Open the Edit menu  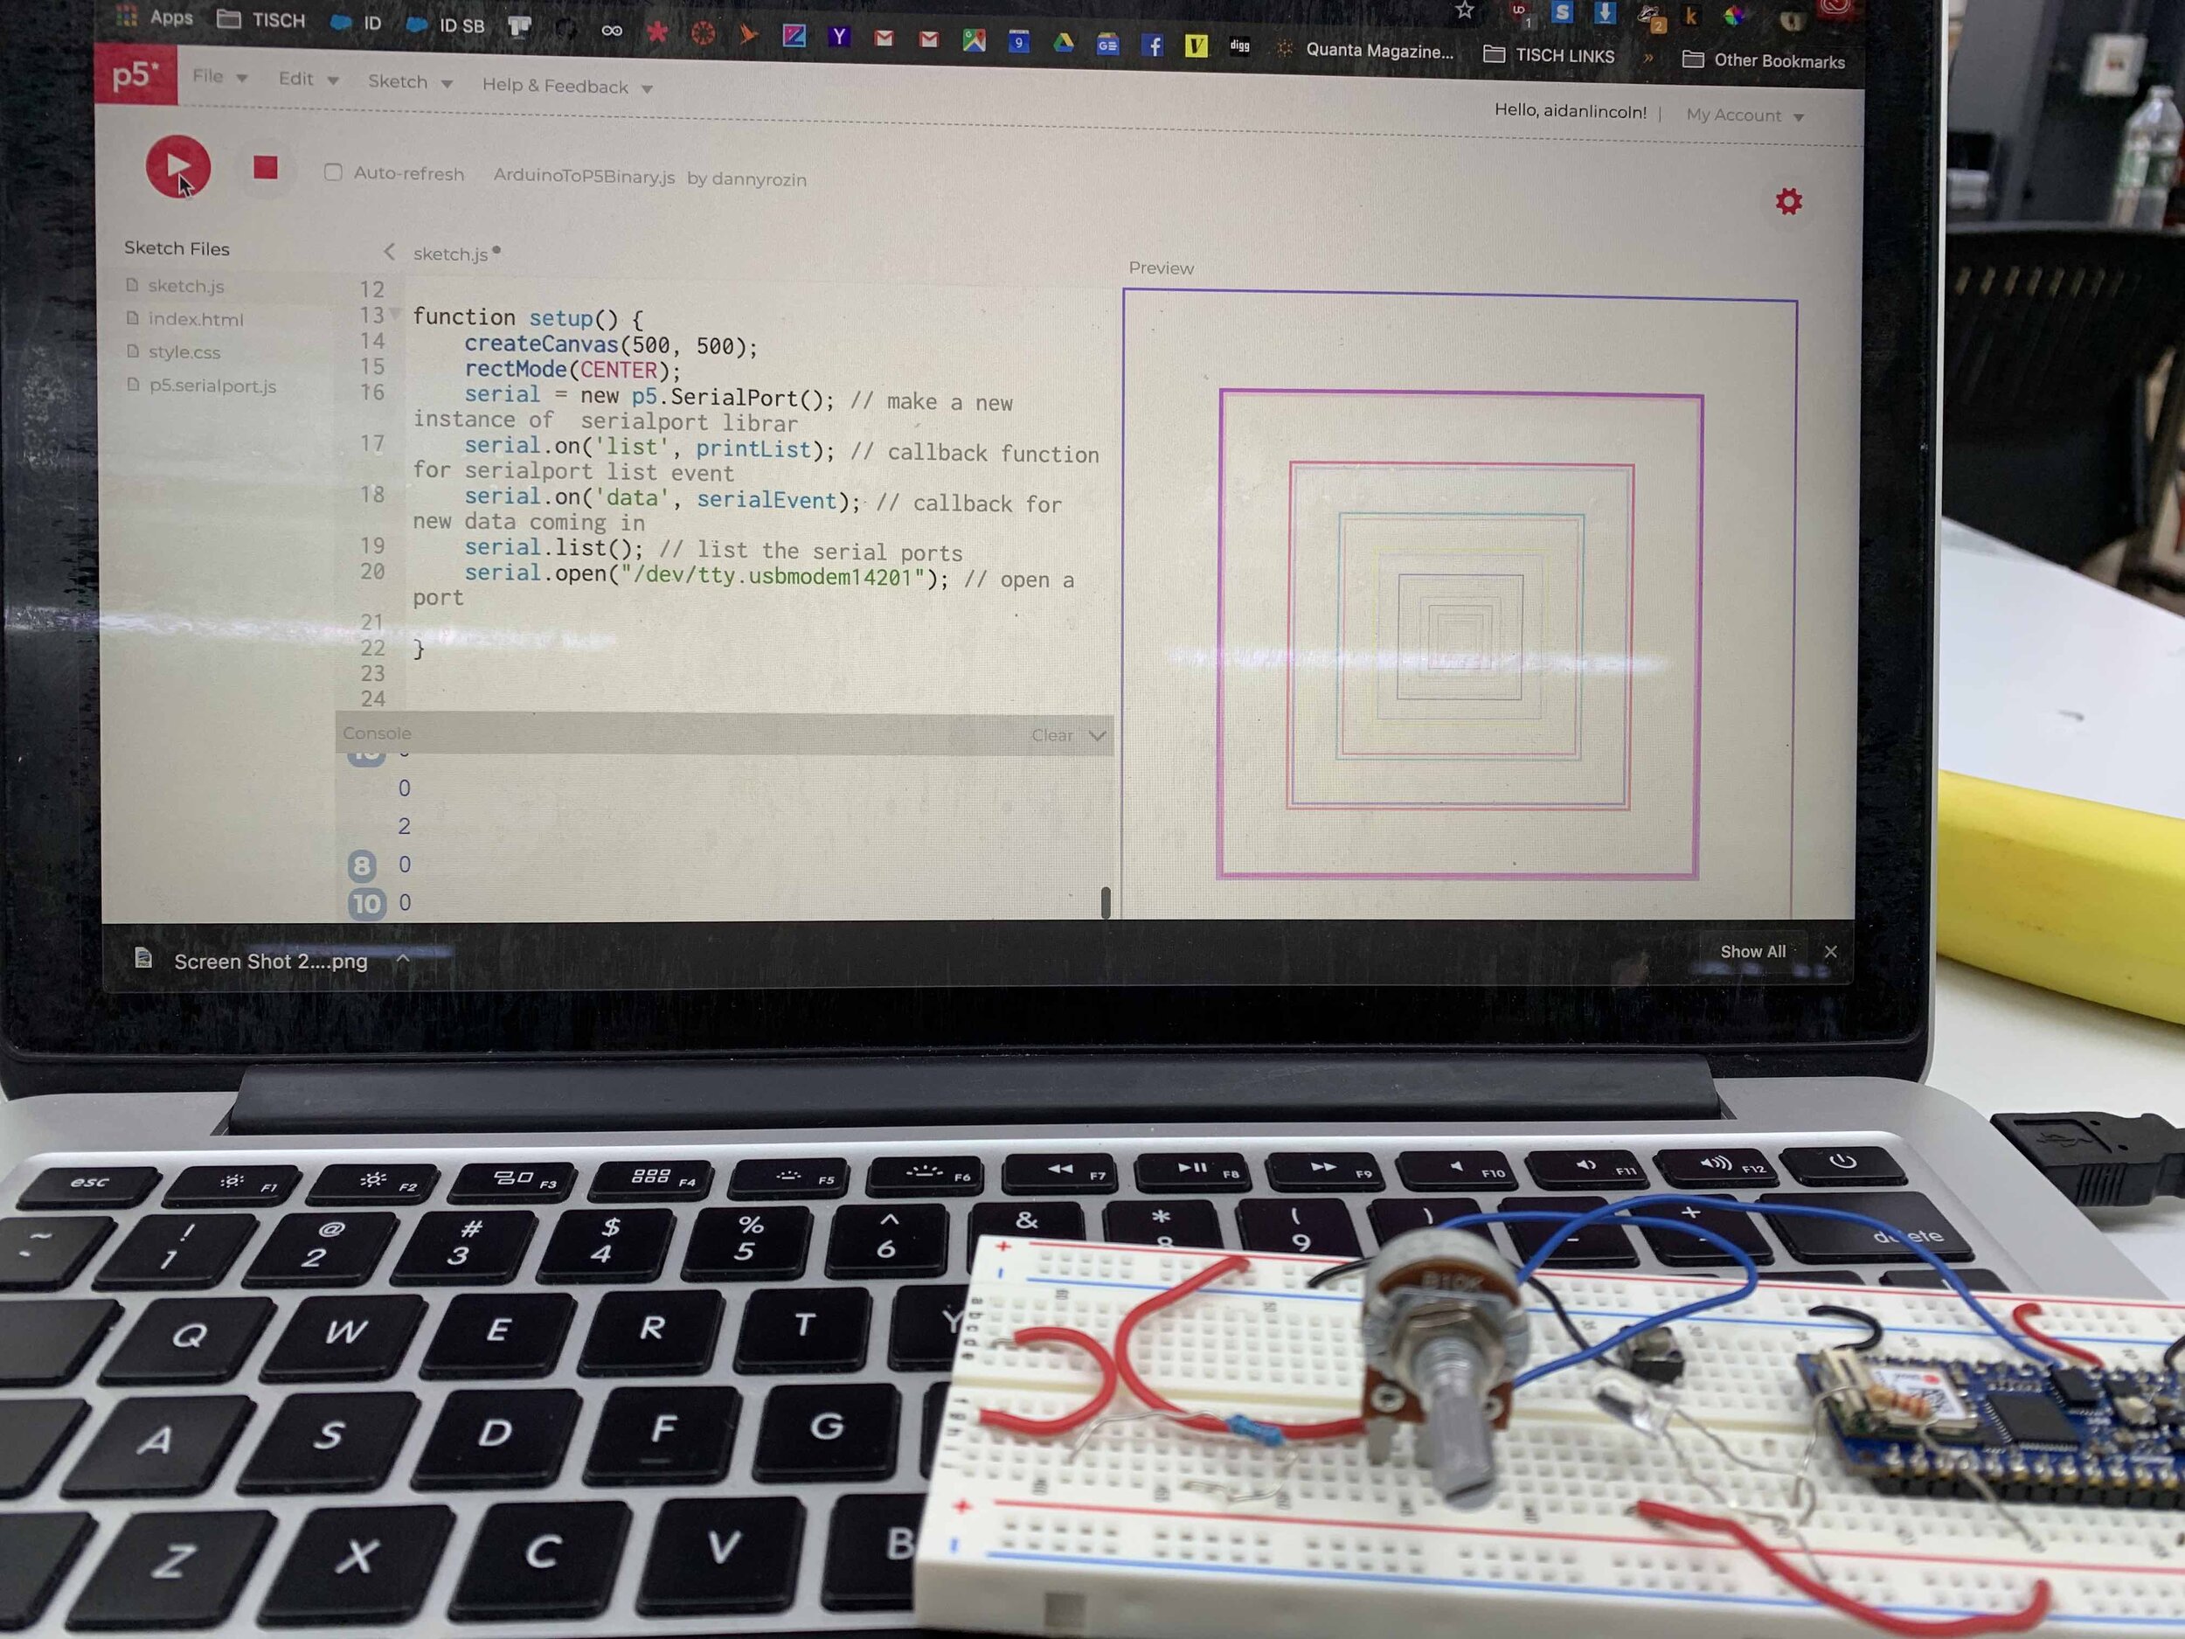[x=309, y=79]
